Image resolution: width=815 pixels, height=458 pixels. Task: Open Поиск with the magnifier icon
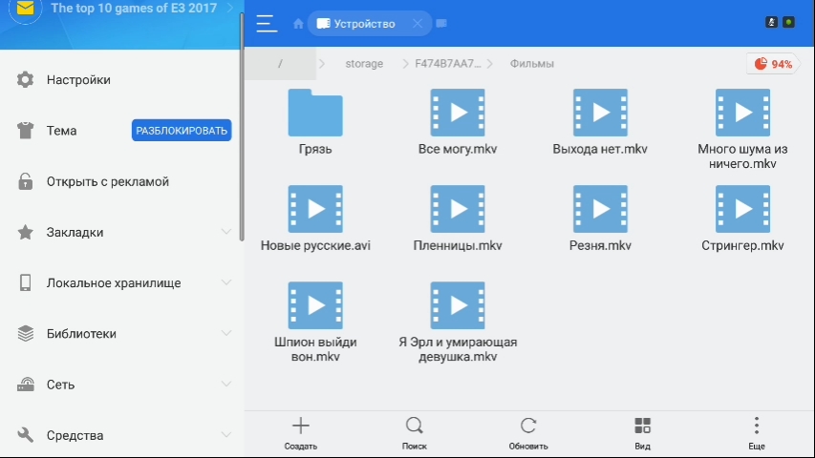414,426
